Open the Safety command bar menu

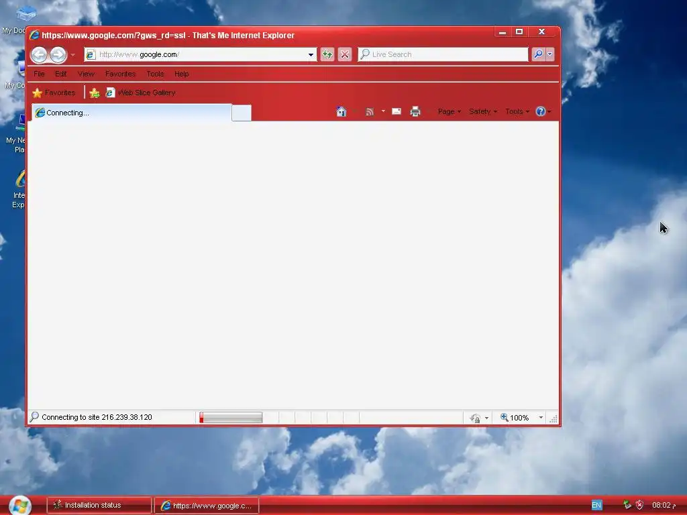[x=483, y=112]
